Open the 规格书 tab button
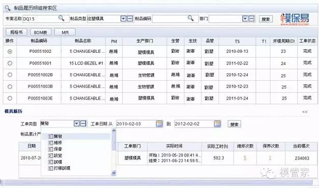 tap(16, 32)
